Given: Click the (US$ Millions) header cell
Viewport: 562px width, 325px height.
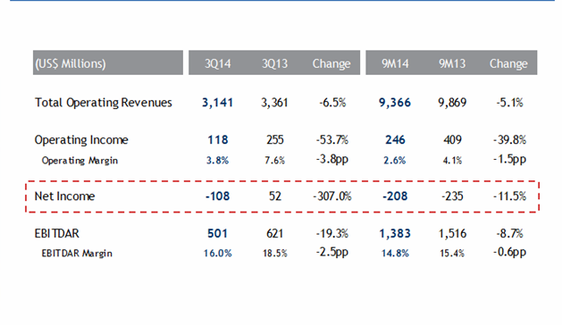Looking at the screenshot, I should [108, 63].
